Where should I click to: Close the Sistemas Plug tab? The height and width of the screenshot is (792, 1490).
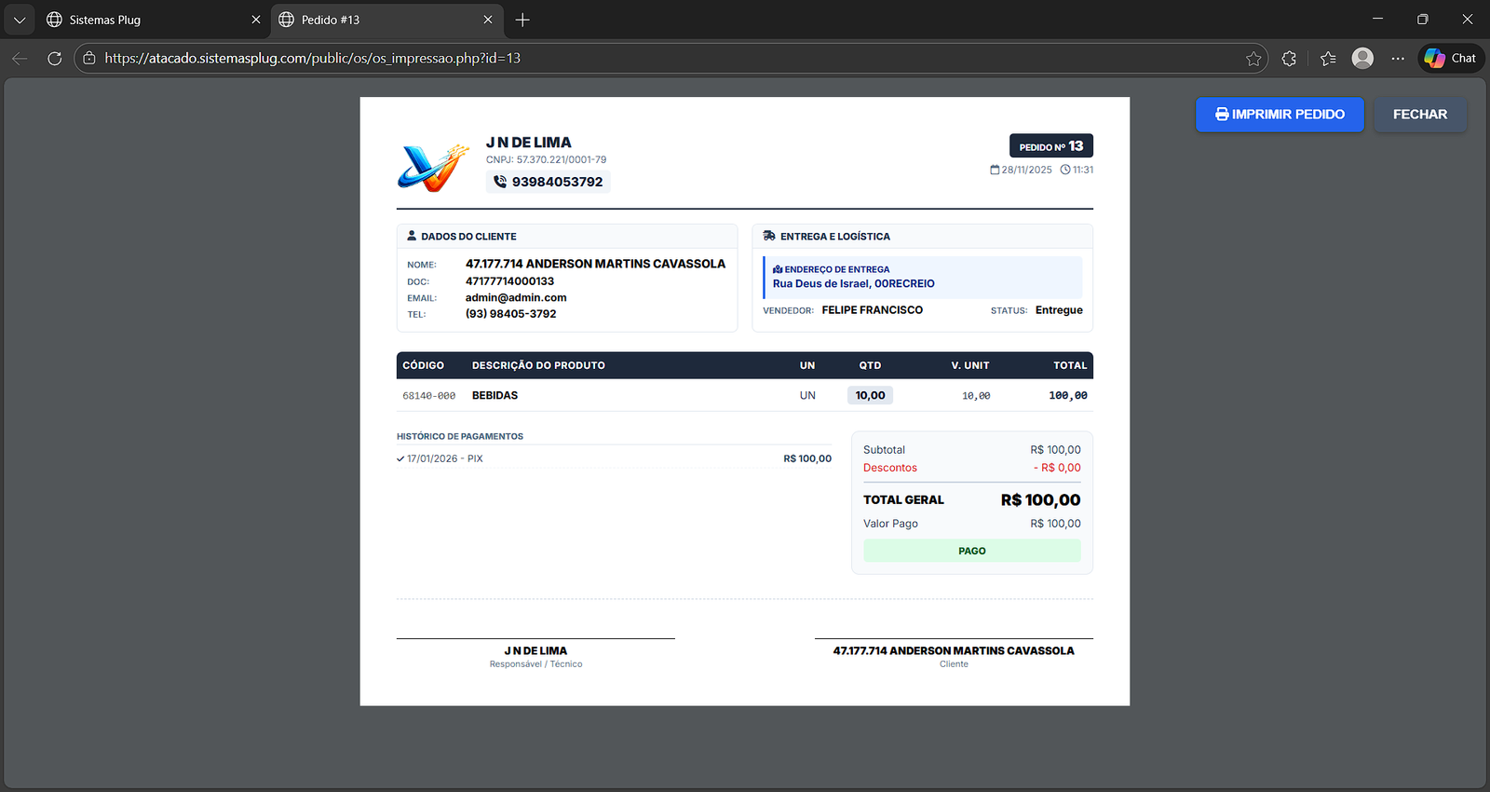[256, 20]
